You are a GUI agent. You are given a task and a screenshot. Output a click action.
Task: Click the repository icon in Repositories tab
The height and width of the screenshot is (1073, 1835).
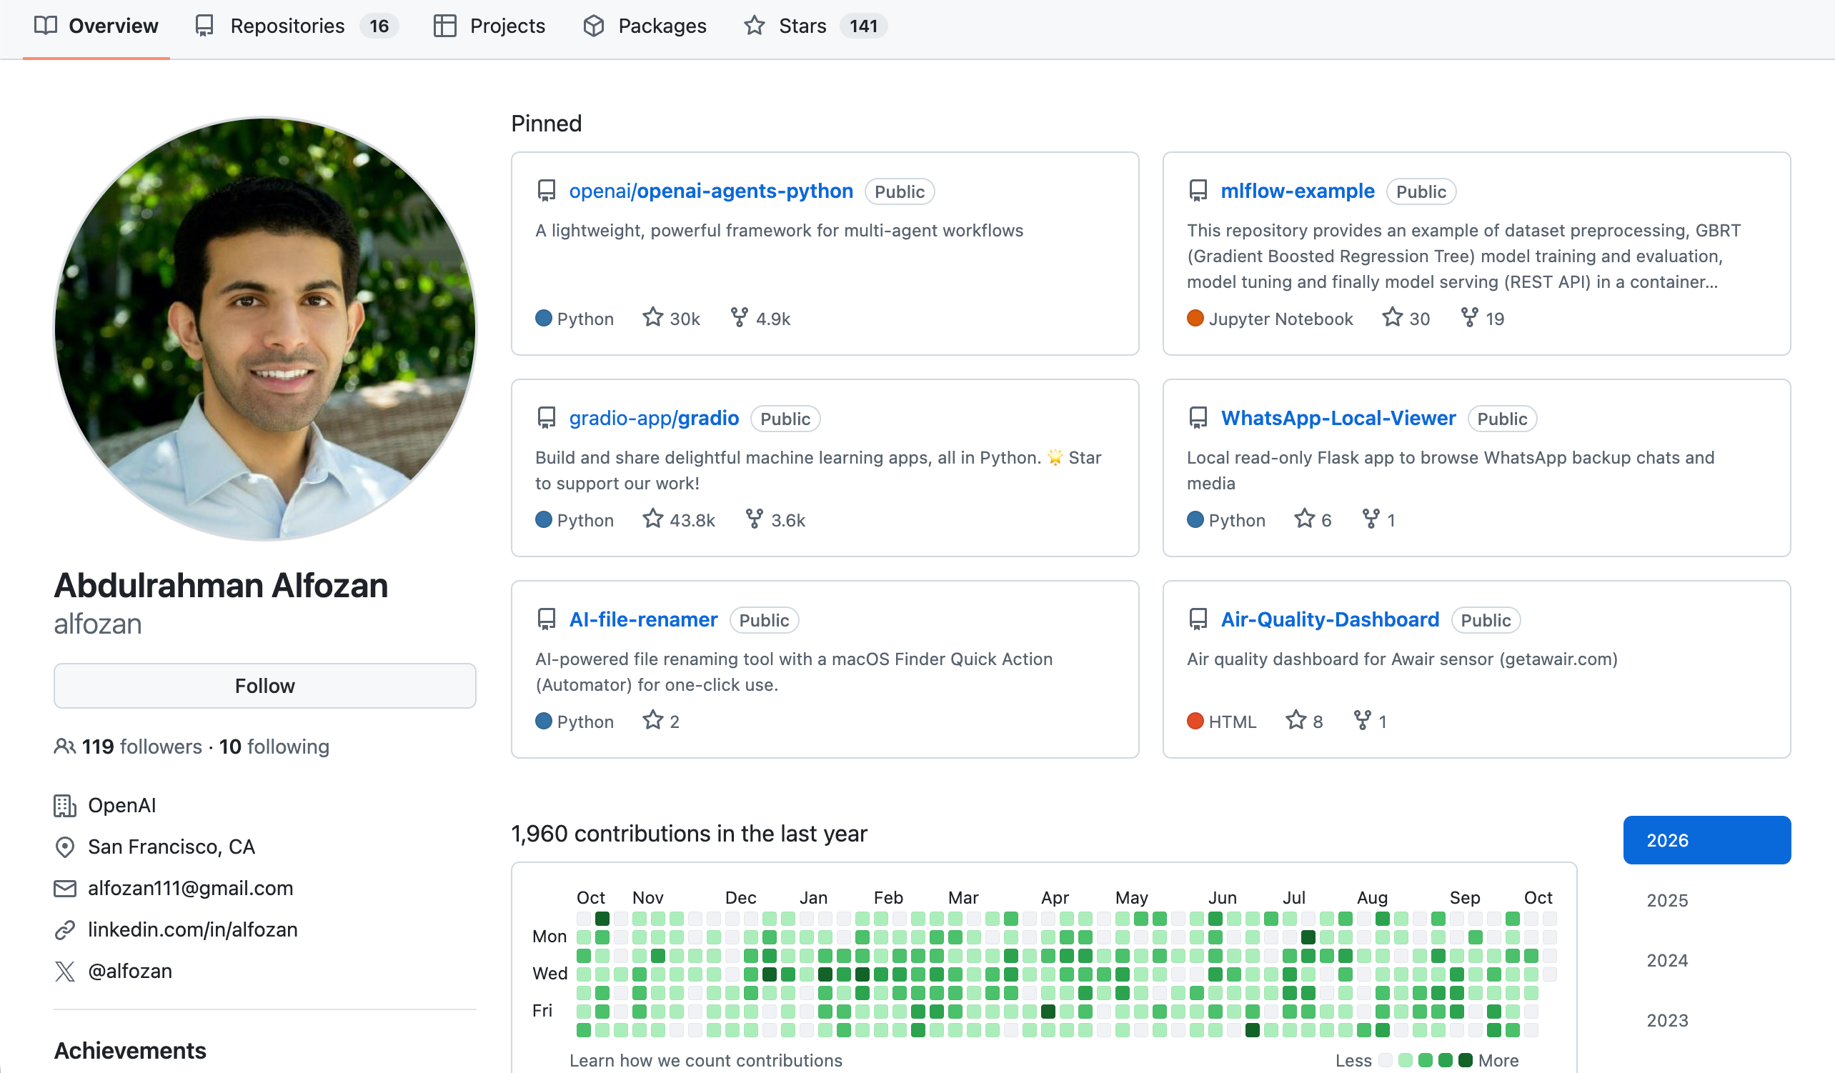pyautogui.click(x=204, y=26)
